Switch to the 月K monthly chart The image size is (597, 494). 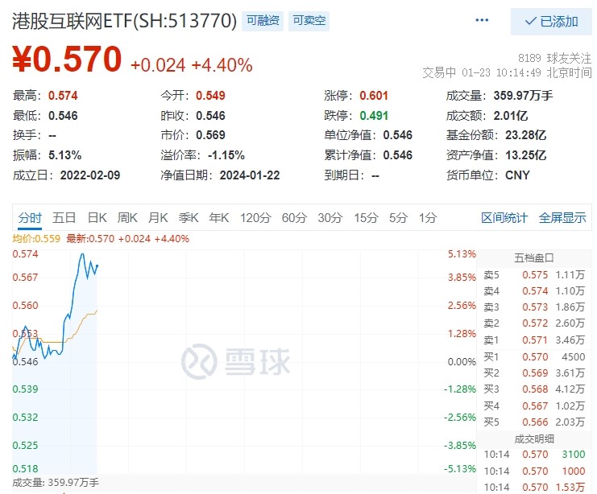click(x=159, y=217)
